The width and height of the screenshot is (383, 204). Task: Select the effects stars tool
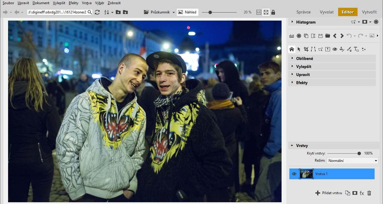point(364,49)
